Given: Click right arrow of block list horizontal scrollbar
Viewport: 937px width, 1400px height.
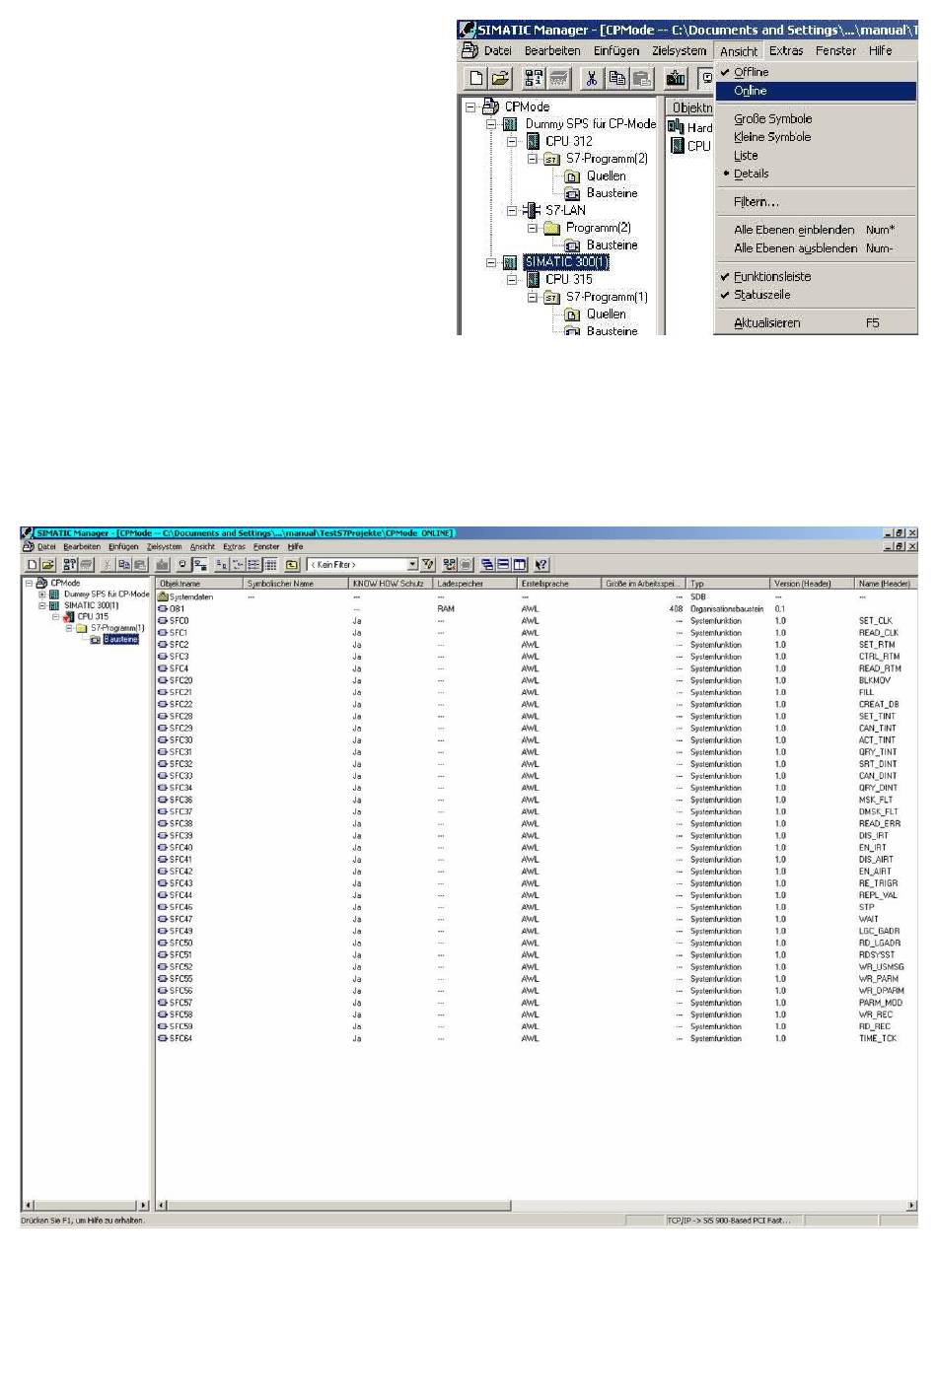Looking at the screenshot, I should [911, 1205].
